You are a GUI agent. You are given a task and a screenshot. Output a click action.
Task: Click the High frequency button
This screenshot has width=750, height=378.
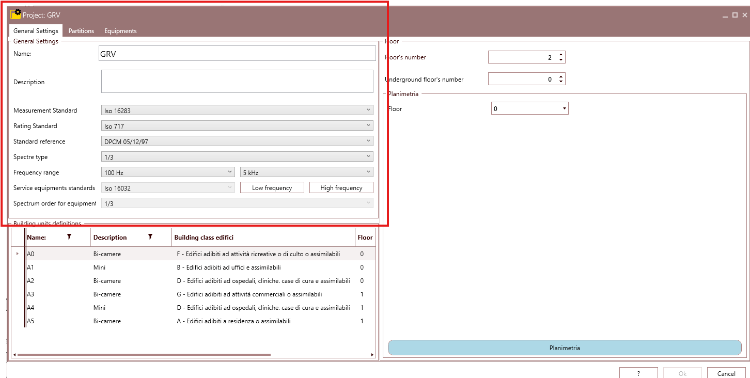pos(341,188)
